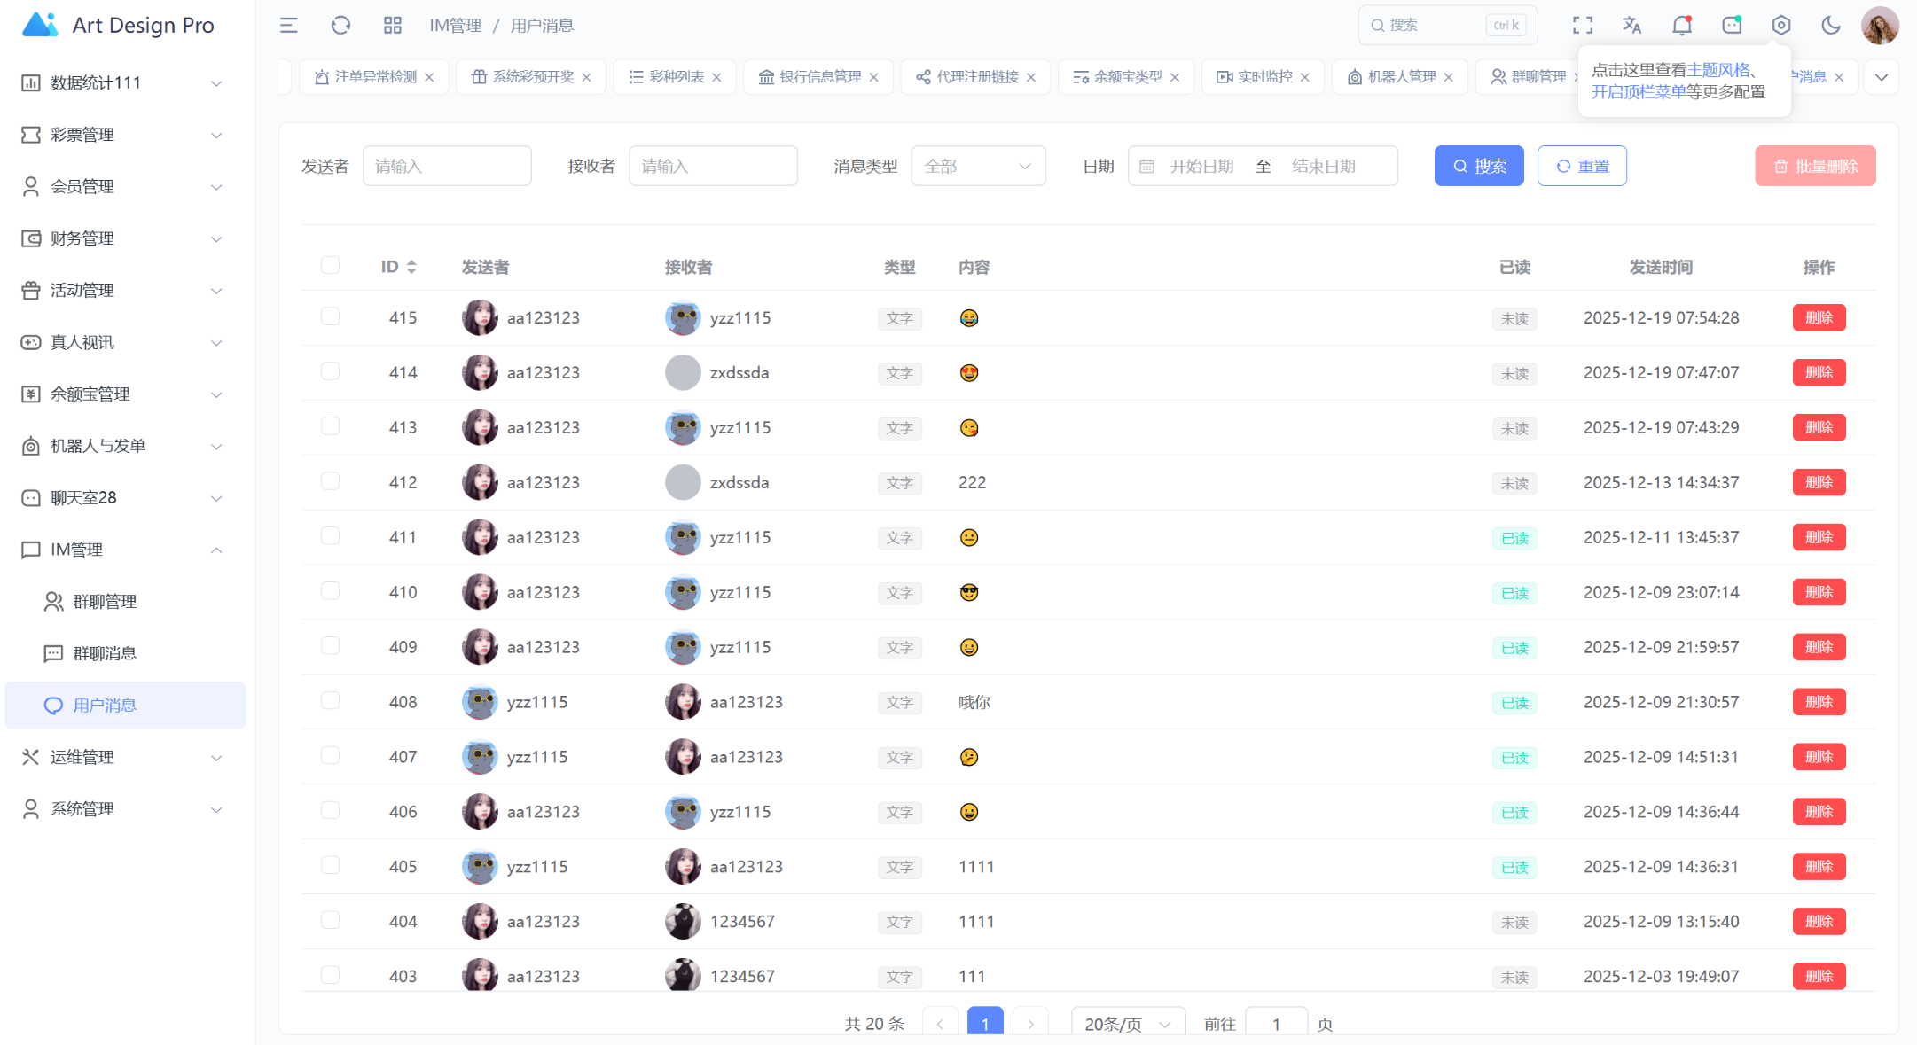Open the 消息类型 dropdown showing 全部

click(x=978, y=166)
